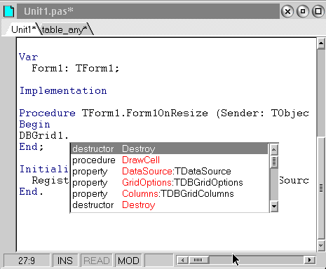Click the Implementation keyword line
Screen dimensions: 326x269
[x=63, y=90]
